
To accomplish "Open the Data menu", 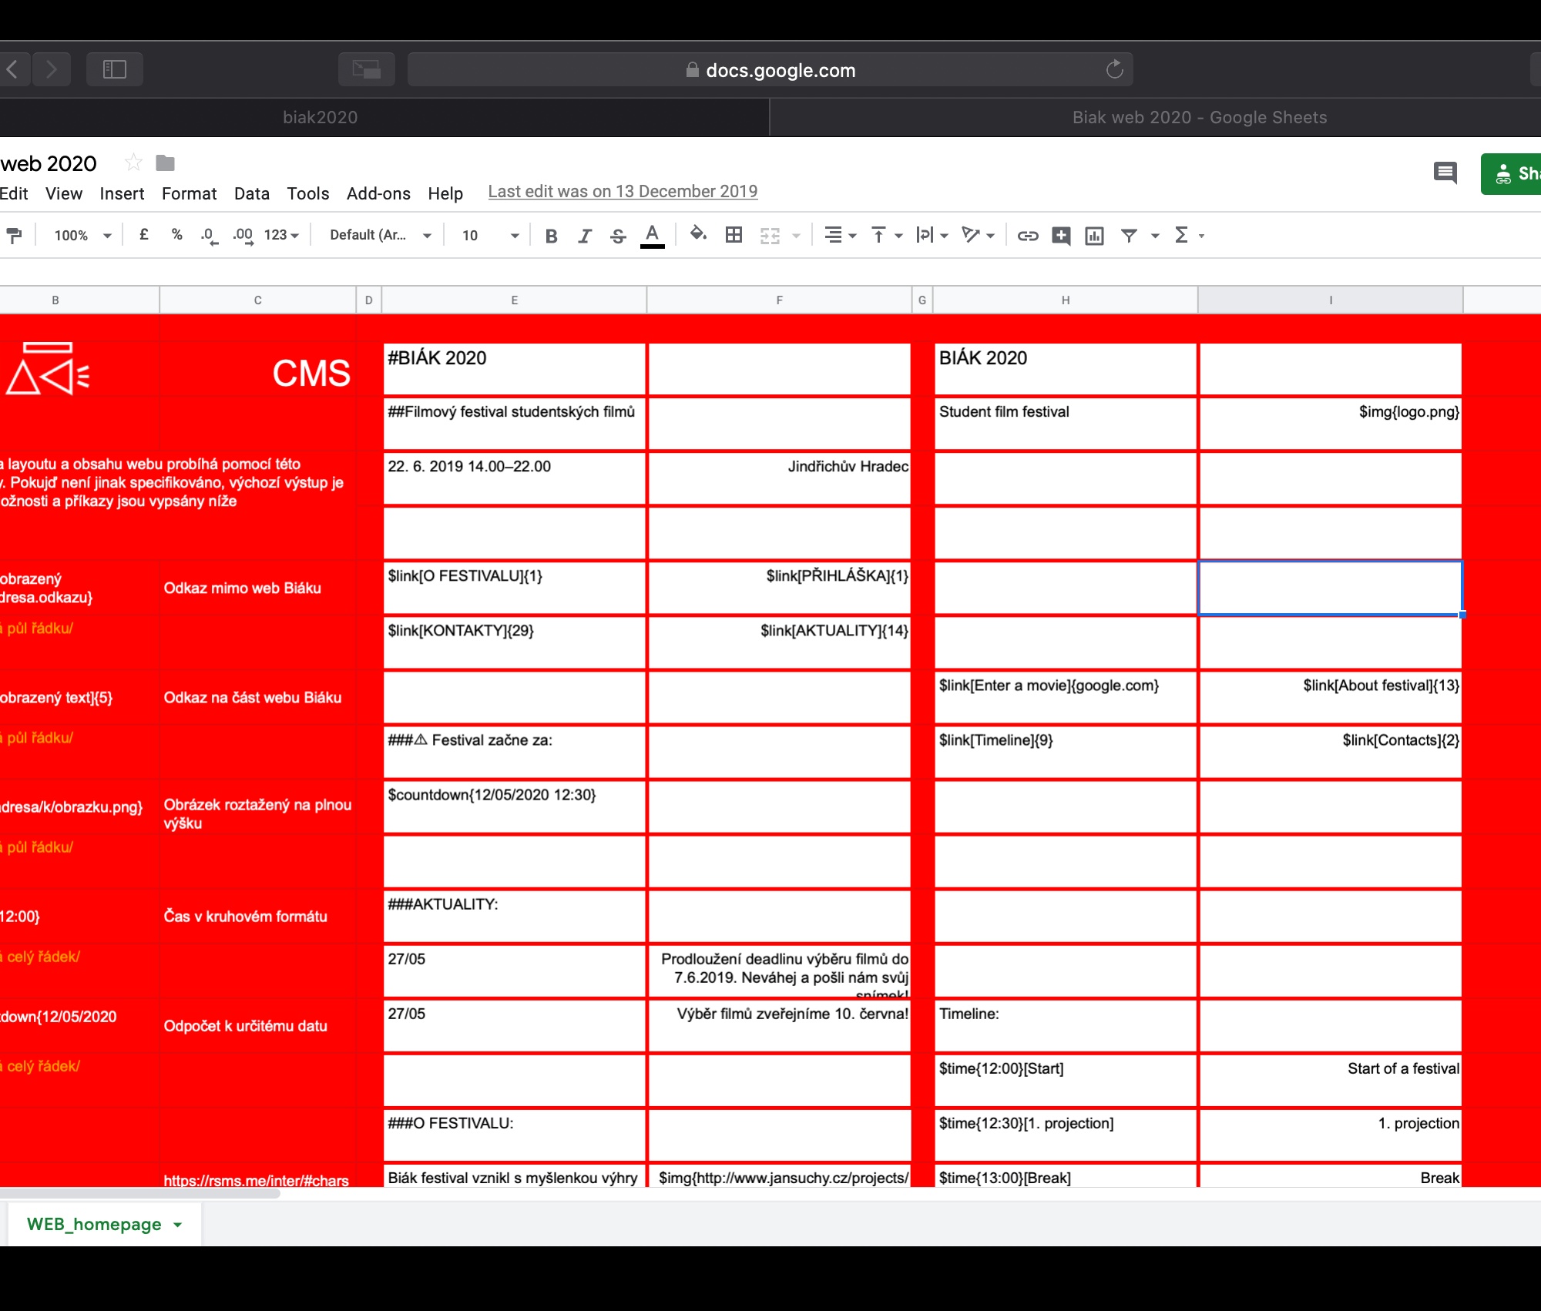I will click(252, 193).
